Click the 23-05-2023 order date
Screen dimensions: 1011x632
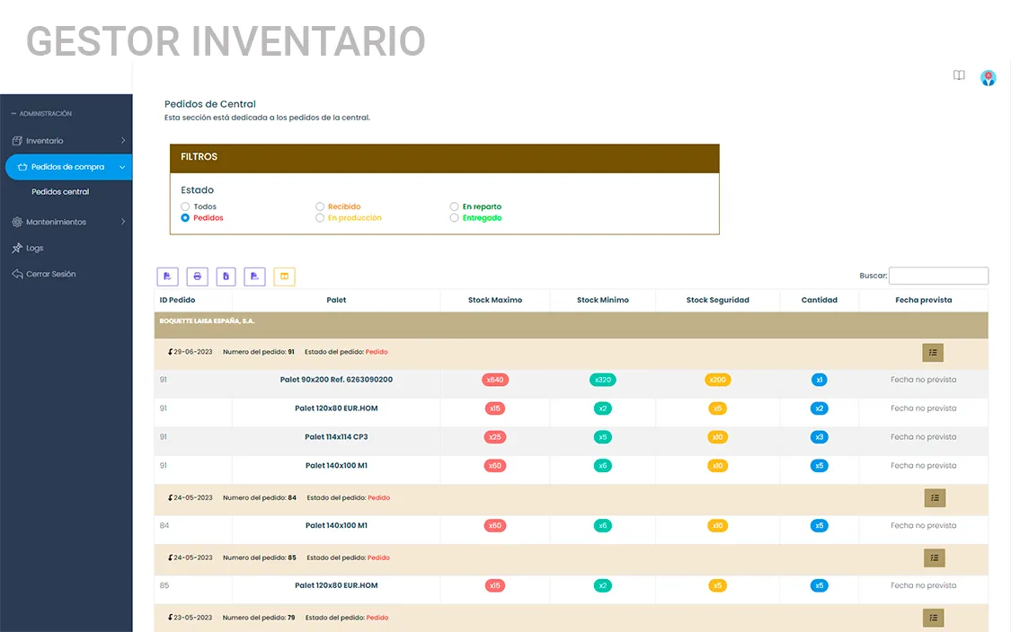pyautogui.click(x=193, y=618)
